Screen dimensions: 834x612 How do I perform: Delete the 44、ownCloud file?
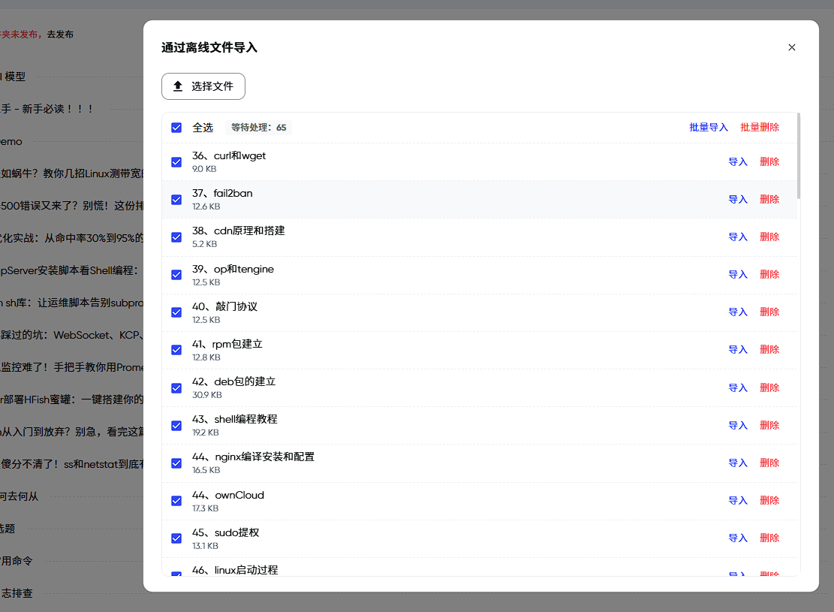769,501
